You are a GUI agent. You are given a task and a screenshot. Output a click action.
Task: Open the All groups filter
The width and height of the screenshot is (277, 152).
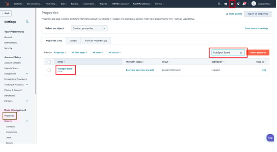coord(60,52)
